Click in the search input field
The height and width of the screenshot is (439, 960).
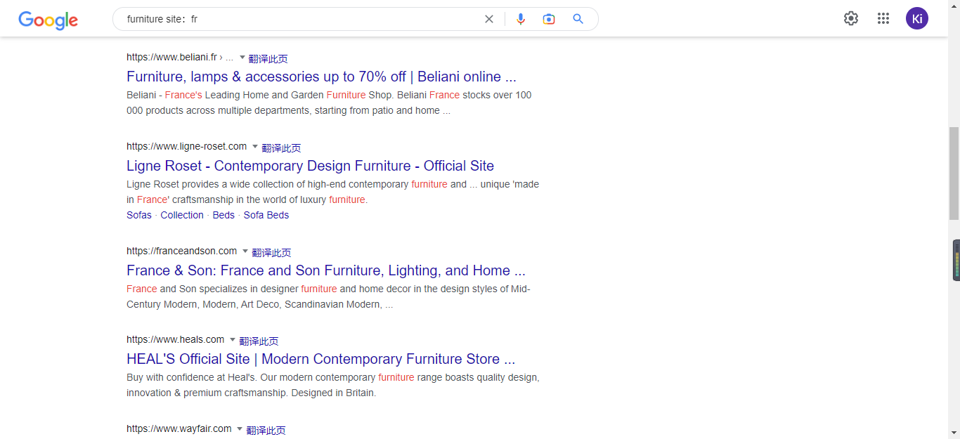302,19
